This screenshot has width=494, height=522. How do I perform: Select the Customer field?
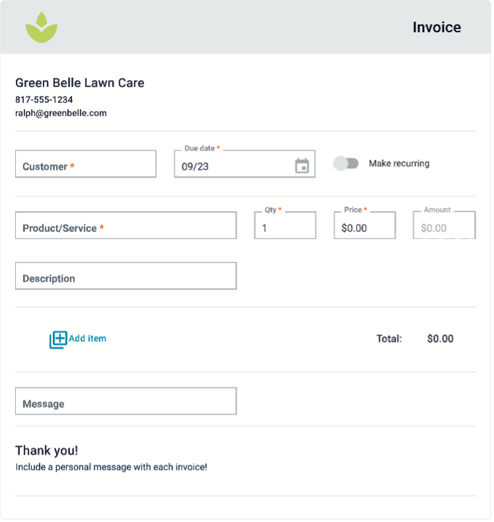click(86, 164)
